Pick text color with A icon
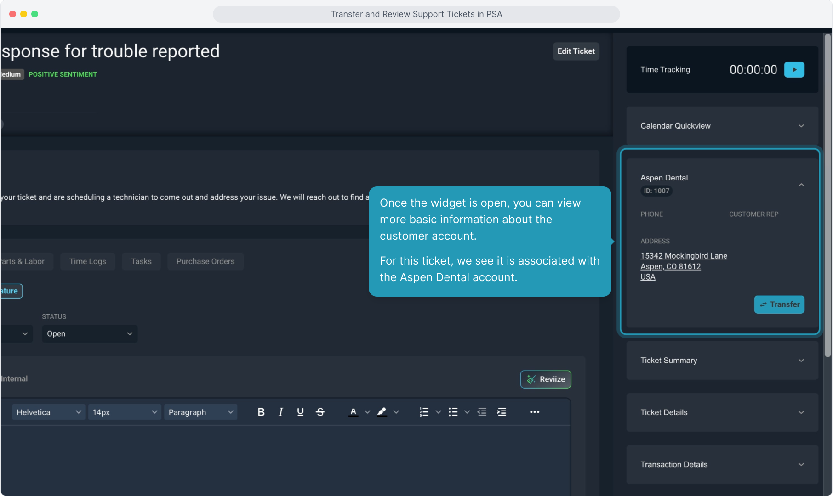The height and width of the screenshot is (496, 833). [x=353, y=412]
